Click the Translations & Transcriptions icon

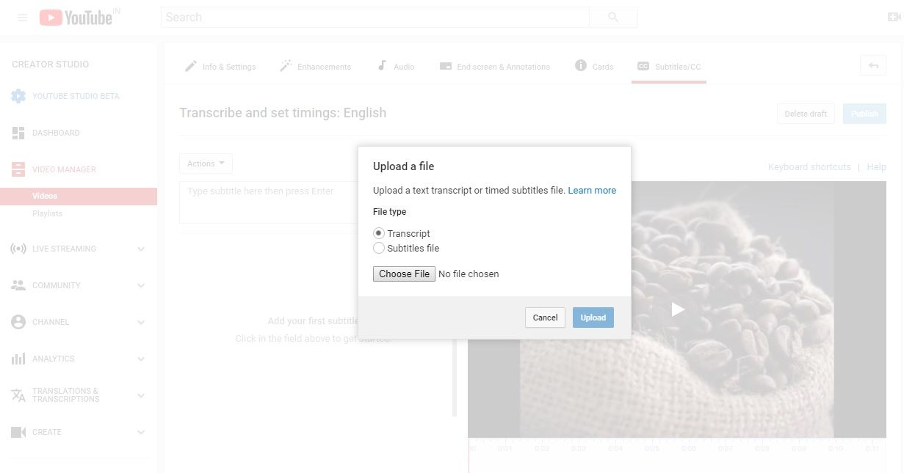(18, 395)
